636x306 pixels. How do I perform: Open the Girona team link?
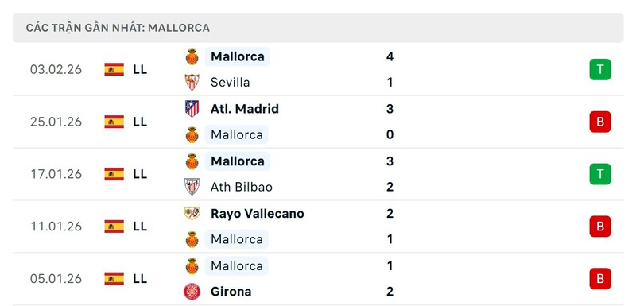231,292
